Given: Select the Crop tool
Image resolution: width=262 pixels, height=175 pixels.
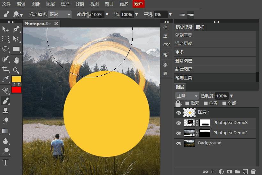Looking at the screenshot, I should [x=5, y=69].
